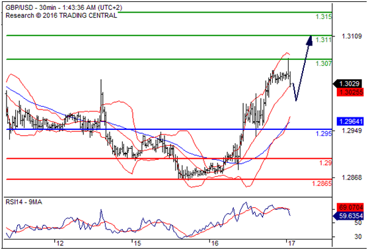Image resolution: width=368 pixels, height=250 pixels.
Task: Click the blue 59.6354 RSI value tag
Action: point(348,216)
